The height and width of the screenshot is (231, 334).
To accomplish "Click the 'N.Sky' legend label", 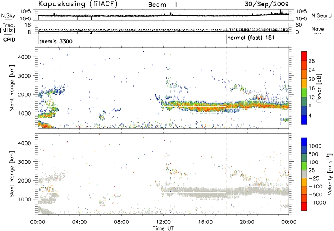I will 8,15.
